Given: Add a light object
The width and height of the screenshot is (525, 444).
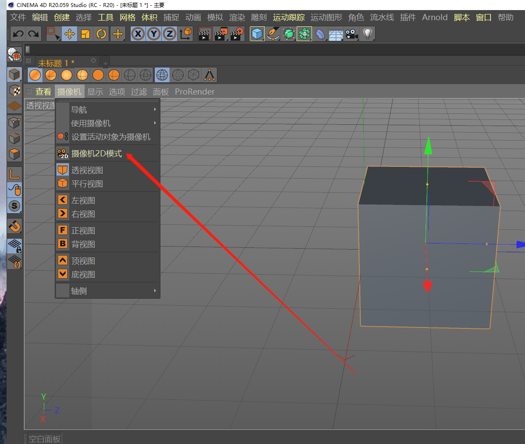Looking at the screenshot, I should pyautogui.click(x=368, y=34).
